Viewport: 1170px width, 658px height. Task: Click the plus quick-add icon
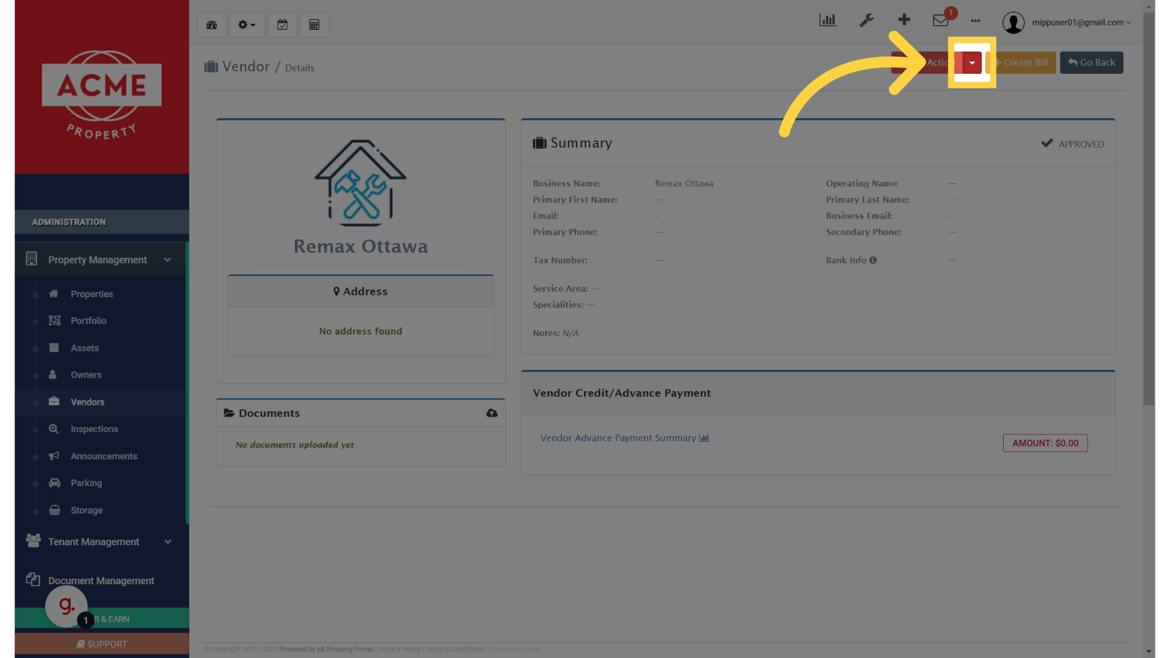coord(904,20)
